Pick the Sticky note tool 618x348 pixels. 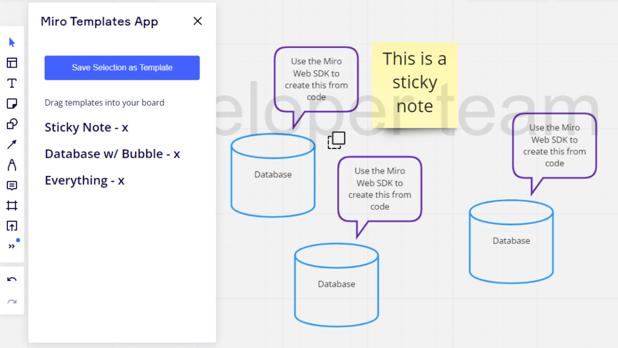click(x=11, y=103)
